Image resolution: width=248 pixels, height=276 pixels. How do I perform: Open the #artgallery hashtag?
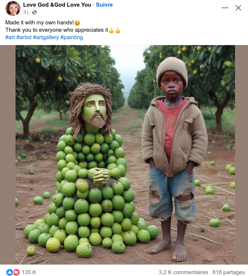pyautogui.click(x=46, y=37)
